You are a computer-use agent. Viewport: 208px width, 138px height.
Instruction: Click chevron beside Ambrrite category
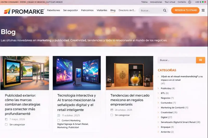tap(158, 132)
